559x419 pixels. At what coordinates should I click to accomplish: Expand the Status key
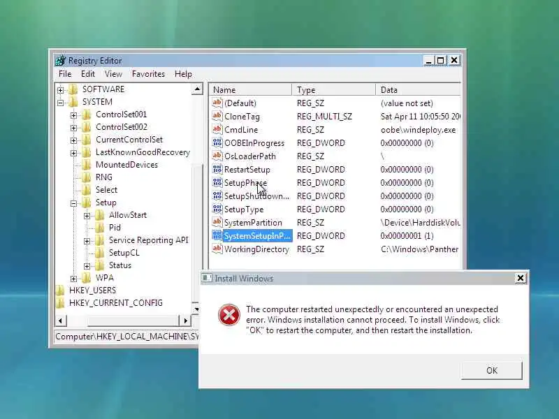click(x=87, y=266)
